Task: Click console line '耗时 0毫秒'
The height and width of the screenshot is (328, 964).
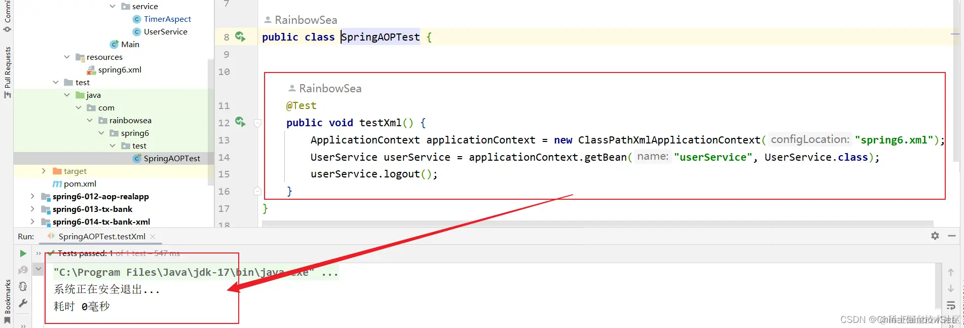Action: (82, 306)
